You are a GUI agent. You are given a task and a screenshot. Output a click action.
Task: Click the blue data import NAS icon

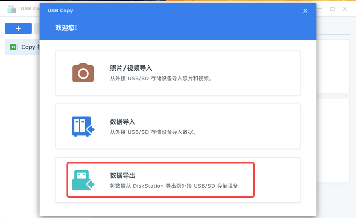(x=83, y=126)
